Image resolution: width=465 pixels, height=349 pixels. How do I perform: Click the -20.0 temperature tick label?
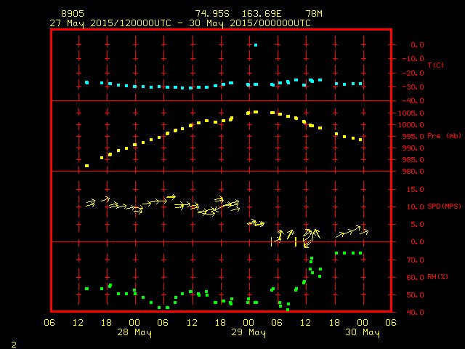click(413, 73)
